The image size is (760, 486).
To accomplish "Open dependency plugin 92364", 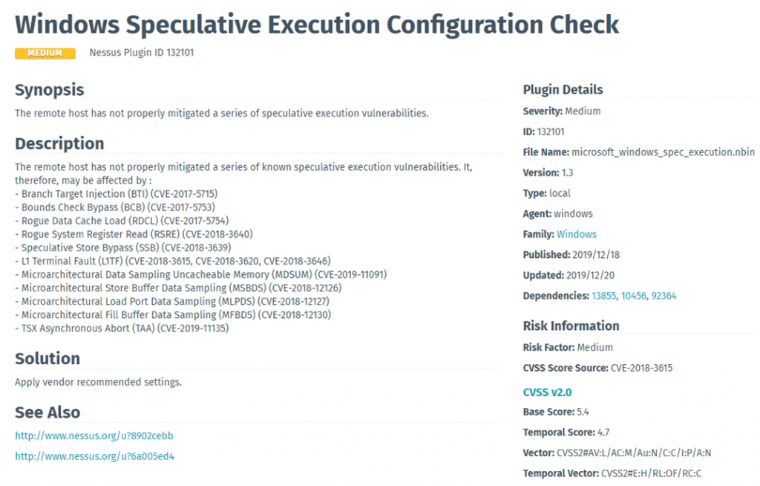I will coord(664,296).
